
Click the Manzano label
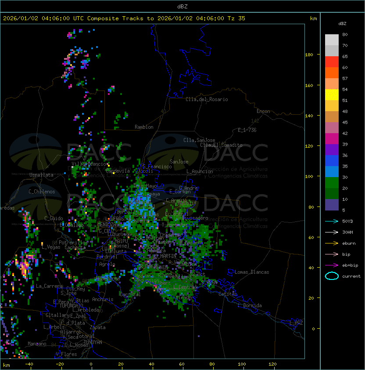(37, 344)
